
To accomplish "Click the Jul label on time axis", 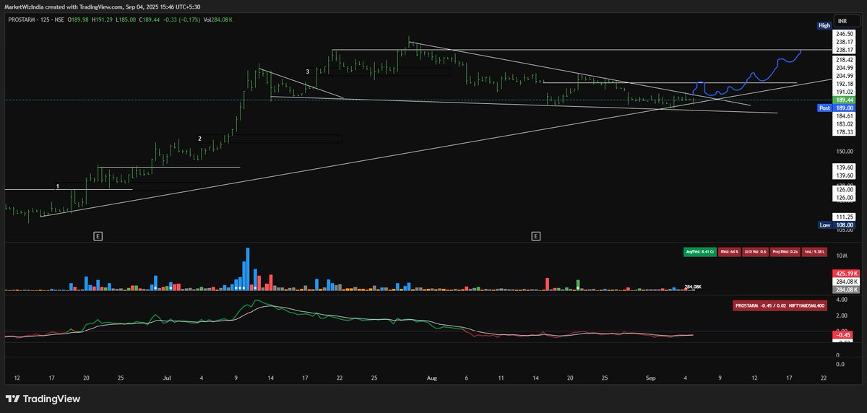I will pyautogui.click(x=168, y=378).
